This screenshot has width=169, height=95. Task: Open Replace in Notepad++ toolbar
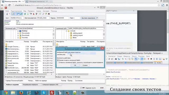[119, 59]
